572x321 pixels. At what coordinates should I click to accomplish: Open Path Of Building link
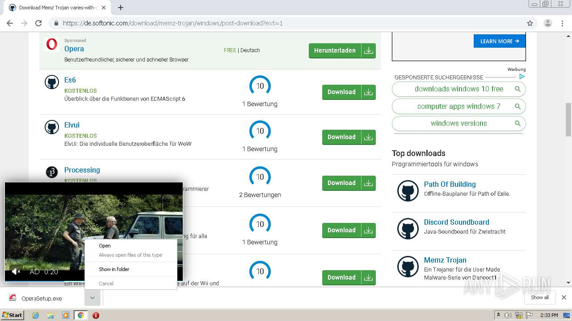[x=450, y=184]
